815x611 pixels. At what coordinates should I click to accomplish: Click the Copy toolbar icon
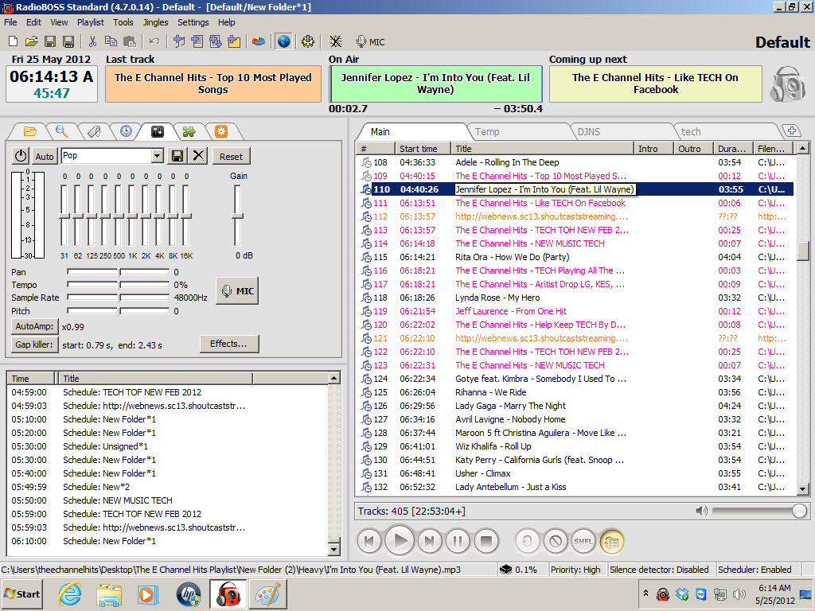pyautogui.click(x=111, y=41)
